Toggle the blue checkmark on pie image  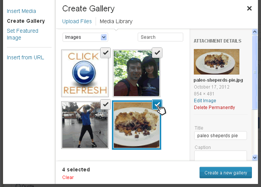[157, 105]
